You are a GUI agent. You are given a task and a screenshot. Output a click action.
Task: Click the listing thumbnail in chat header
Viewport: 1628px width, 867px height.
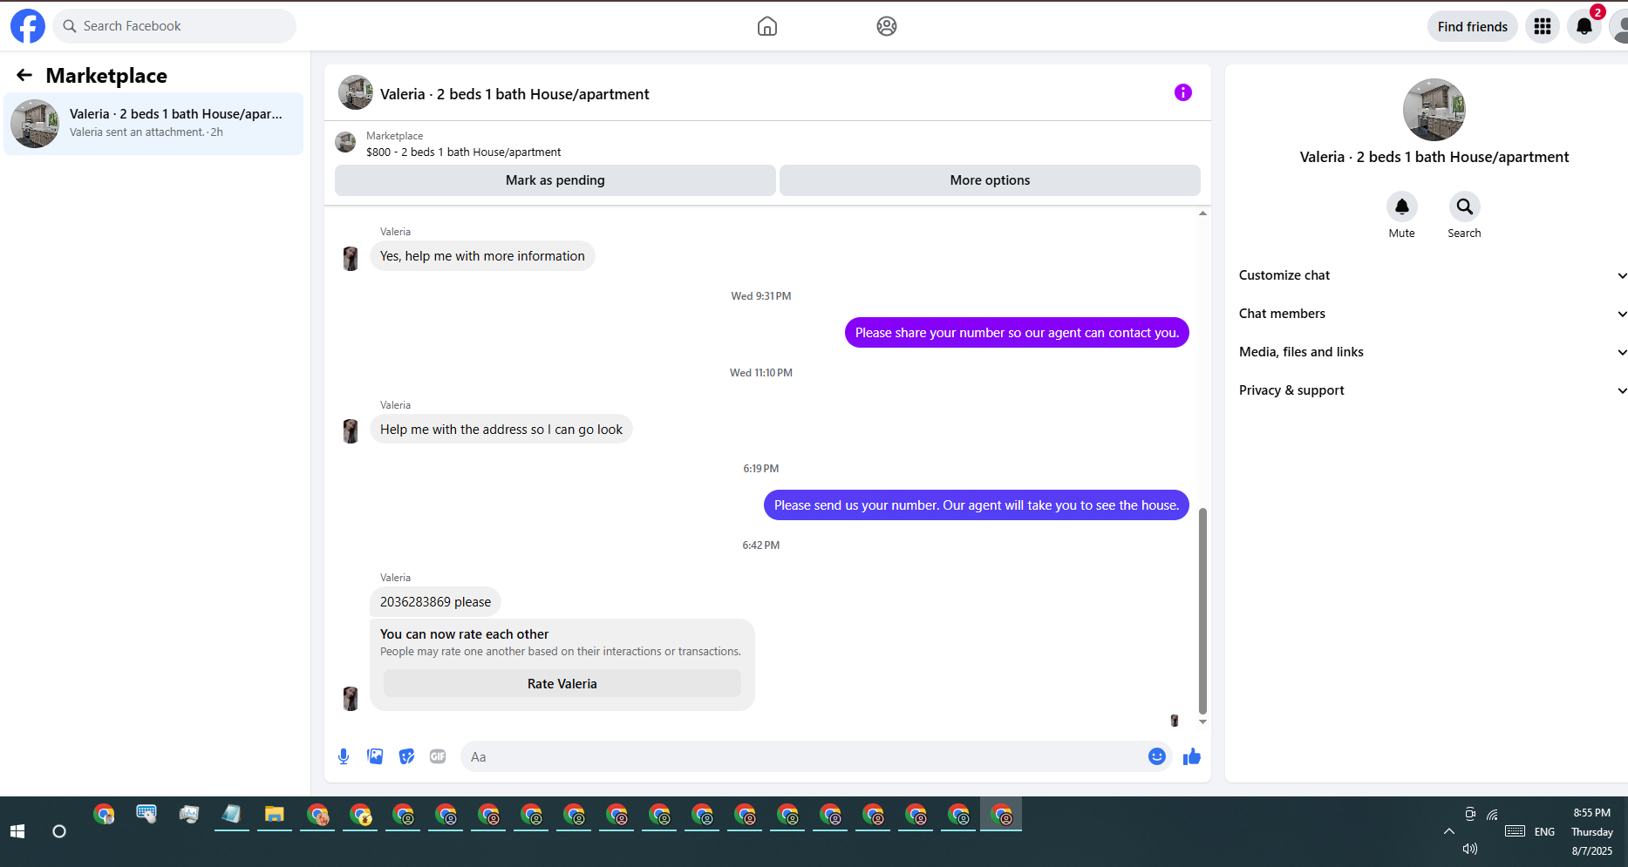(x=356, y=92)
